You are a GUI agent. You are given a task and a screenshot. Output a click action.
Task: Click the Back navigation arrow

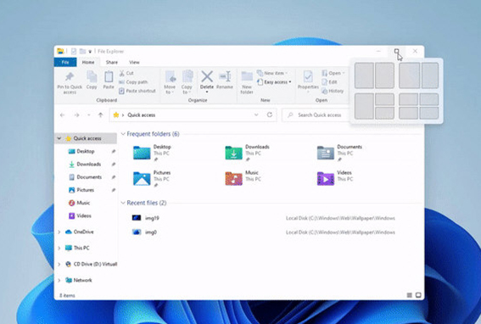point(62,115)
